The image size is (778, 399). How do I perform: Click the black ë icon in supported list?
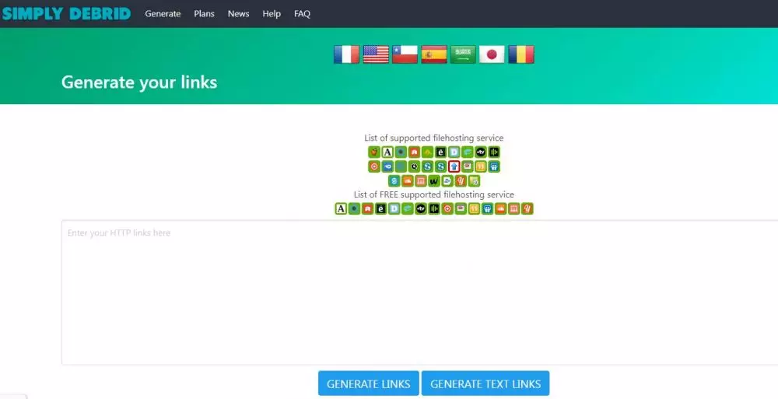tap(440, 152)
